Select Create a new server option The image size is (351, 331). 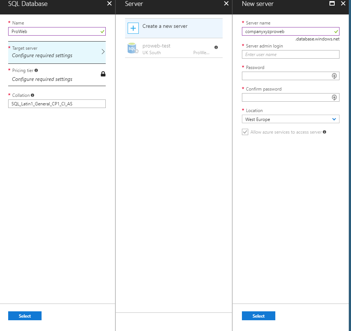tap(174, 28)
